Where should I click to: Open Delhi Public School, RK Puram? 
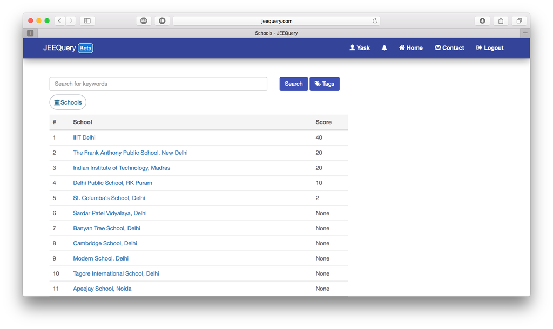112,183
